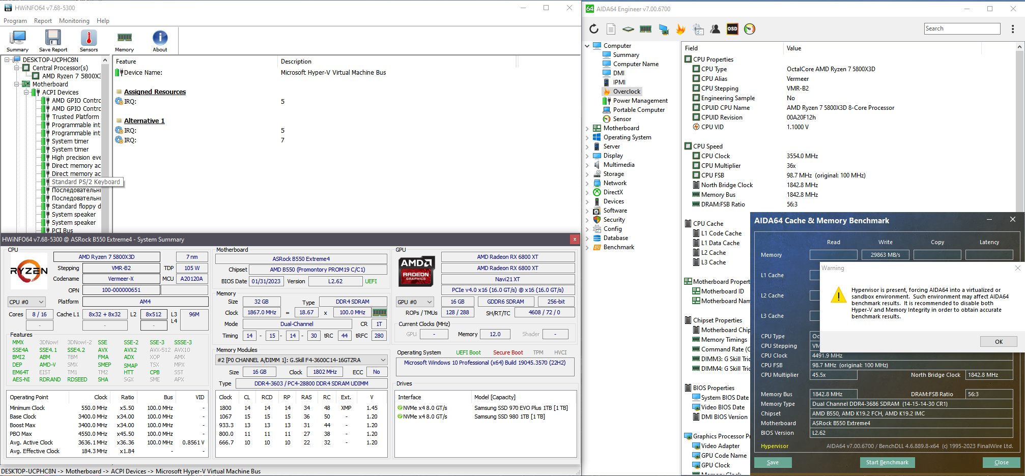Select Summary in the AIDA64 Computer tree
Image resolution: width=1025 pixels, height=476 pixels.
tap(626, 55)
